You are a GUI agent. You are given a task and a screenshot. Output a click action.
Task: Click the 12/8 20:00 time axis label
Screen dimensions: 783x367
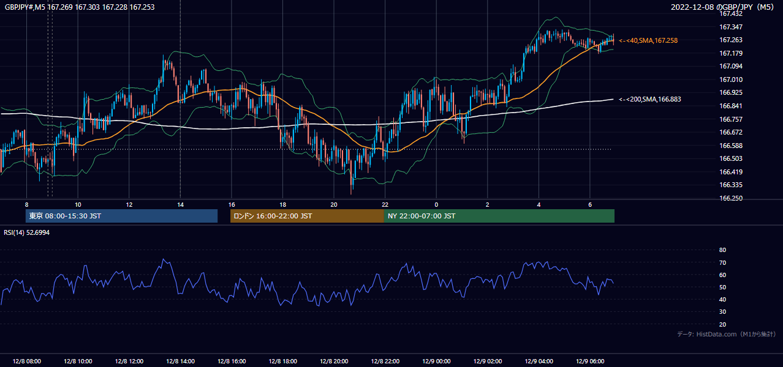point(334,361)
